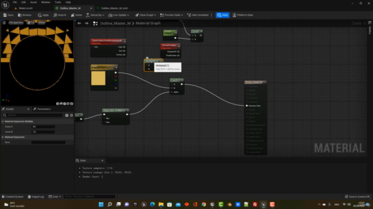373x209 pixels.
Task: Open the Asset menu
Action: [x=33, y=2]
